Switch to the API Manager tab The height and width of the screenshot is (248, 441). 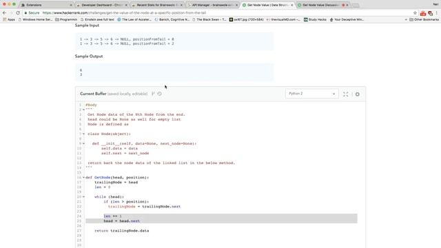(x=213, y=5)
